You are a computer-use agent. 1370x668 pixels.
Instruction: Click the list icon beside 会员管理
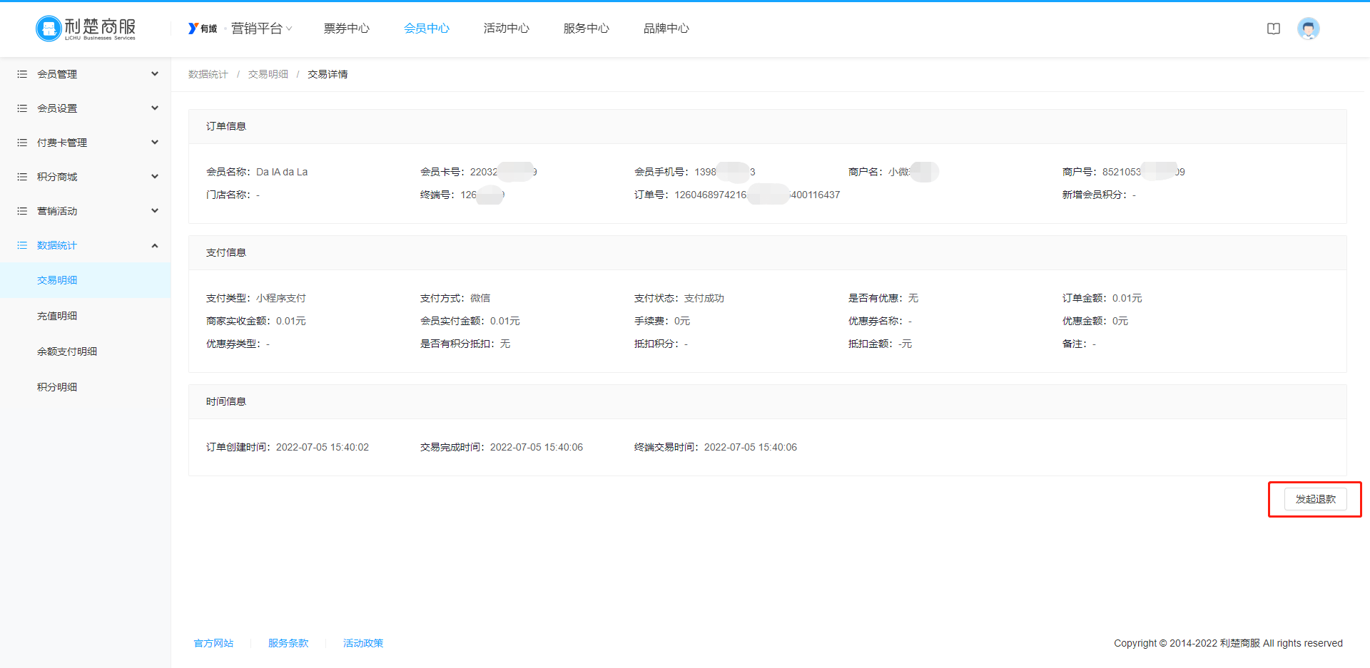[x=22, y=74]
